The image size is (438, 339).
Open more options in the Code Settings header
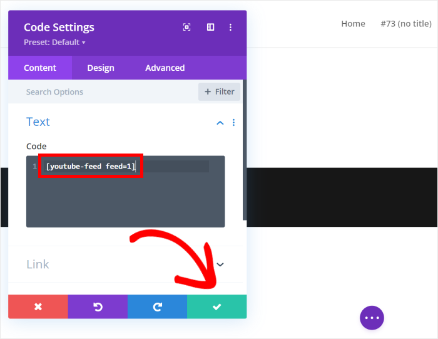tap(230, 27)
